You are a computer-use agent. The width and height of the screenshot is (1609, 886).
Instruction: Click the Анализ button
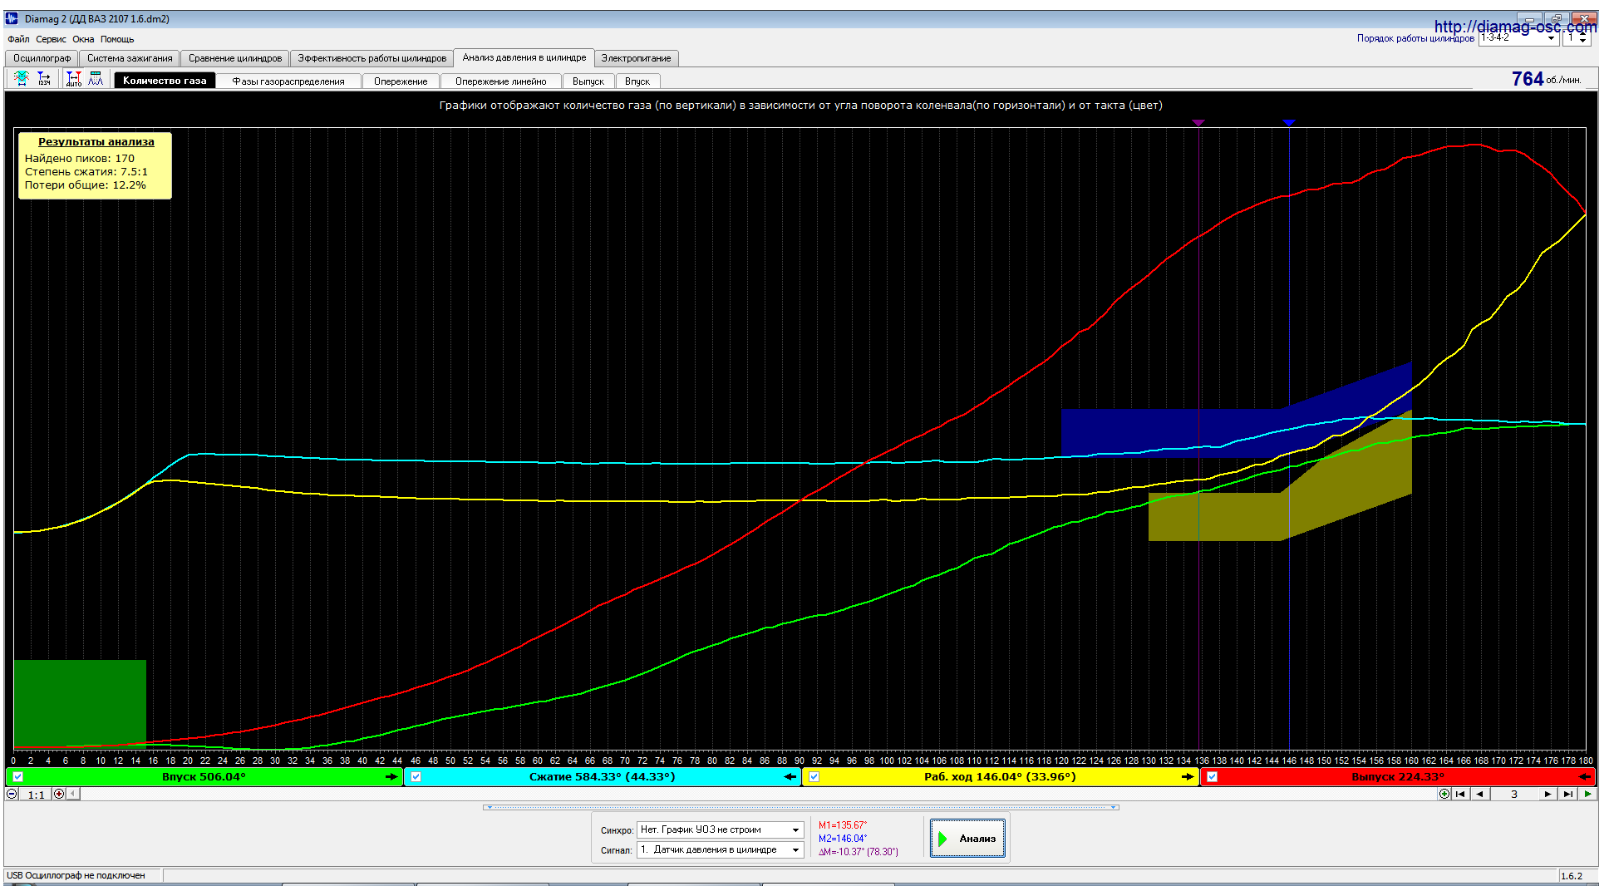967,838
